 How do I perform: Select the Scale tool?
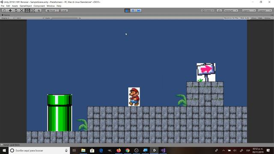(22, 11)
